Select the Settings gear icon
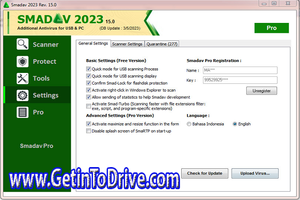This screenshot has width=300, height=200. pos(22,95)
